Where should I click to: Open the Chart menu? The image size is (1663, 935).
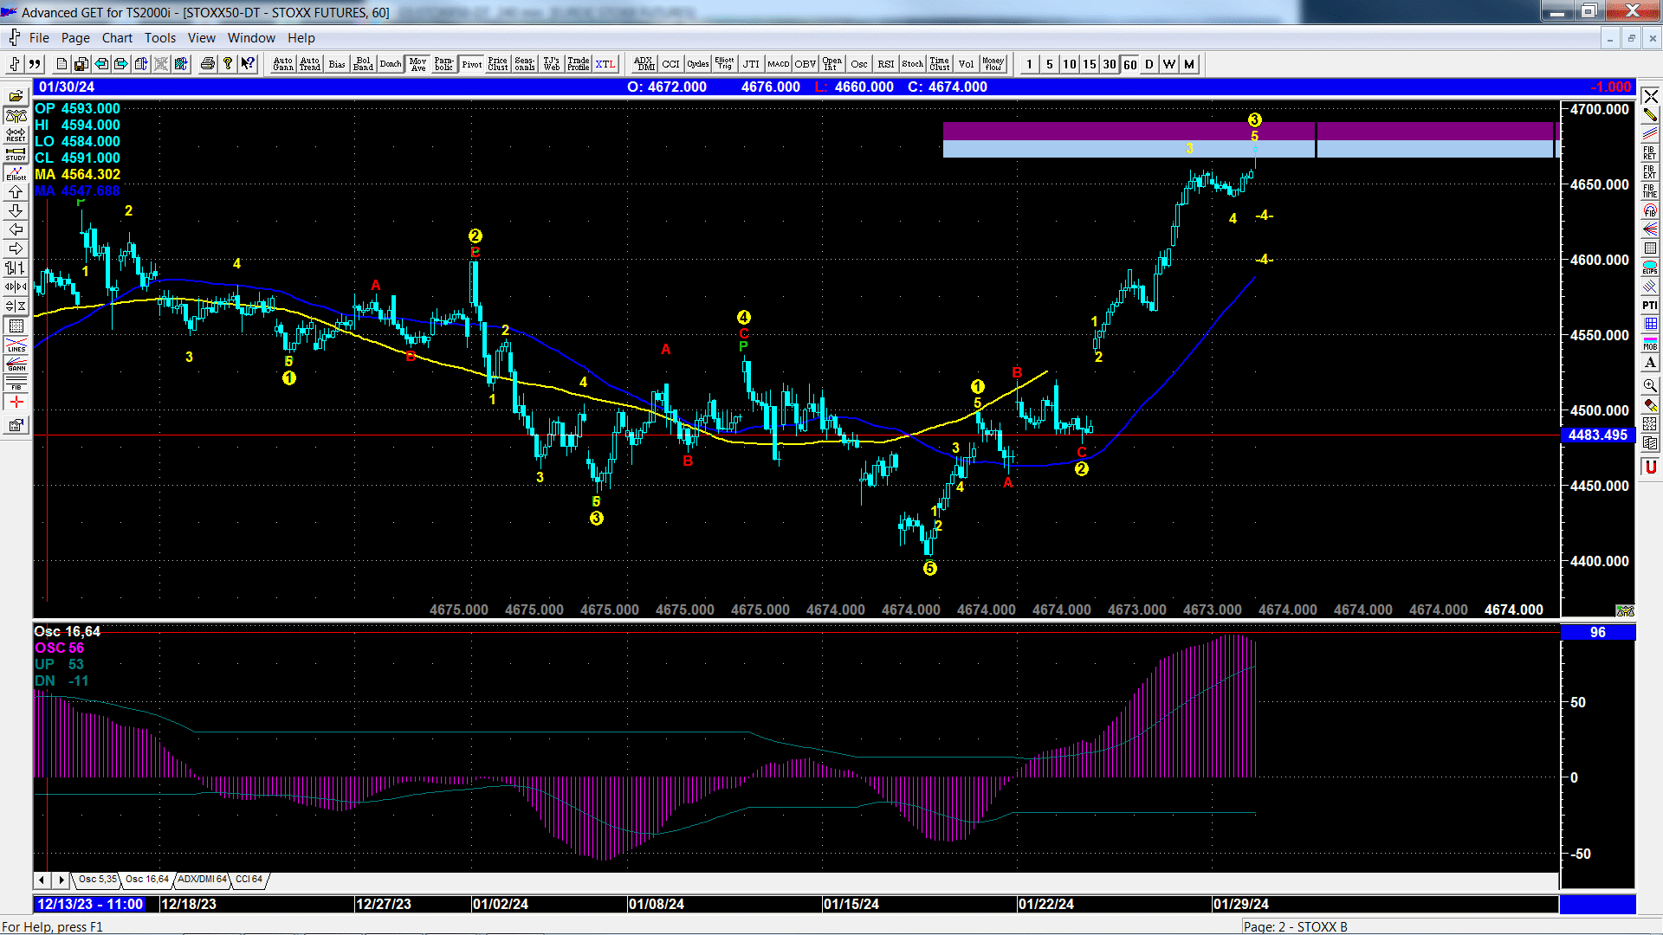pos(117,38)
